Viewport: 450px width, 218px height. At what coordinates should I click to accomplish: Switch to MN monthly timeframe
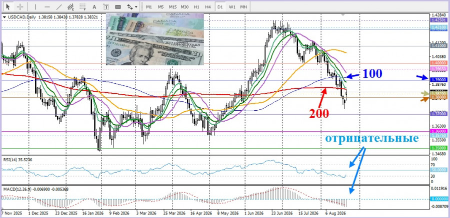coord(243,6)
